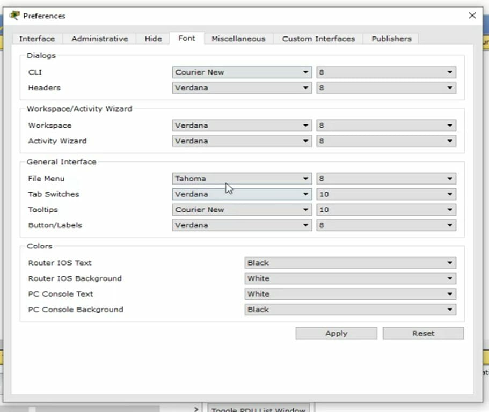Open the Custom Interfaces tab

(x=318, y=38)
